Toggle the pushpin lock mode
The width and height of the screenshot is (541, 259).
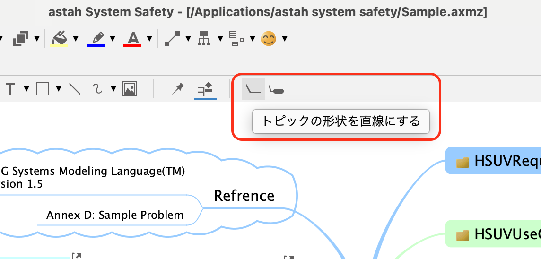point(178,88)
